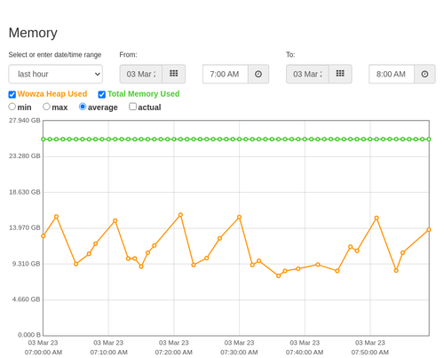The image size is (444, 358).
Task: Open the To date calendar picker icon
Action: [340, 74]
